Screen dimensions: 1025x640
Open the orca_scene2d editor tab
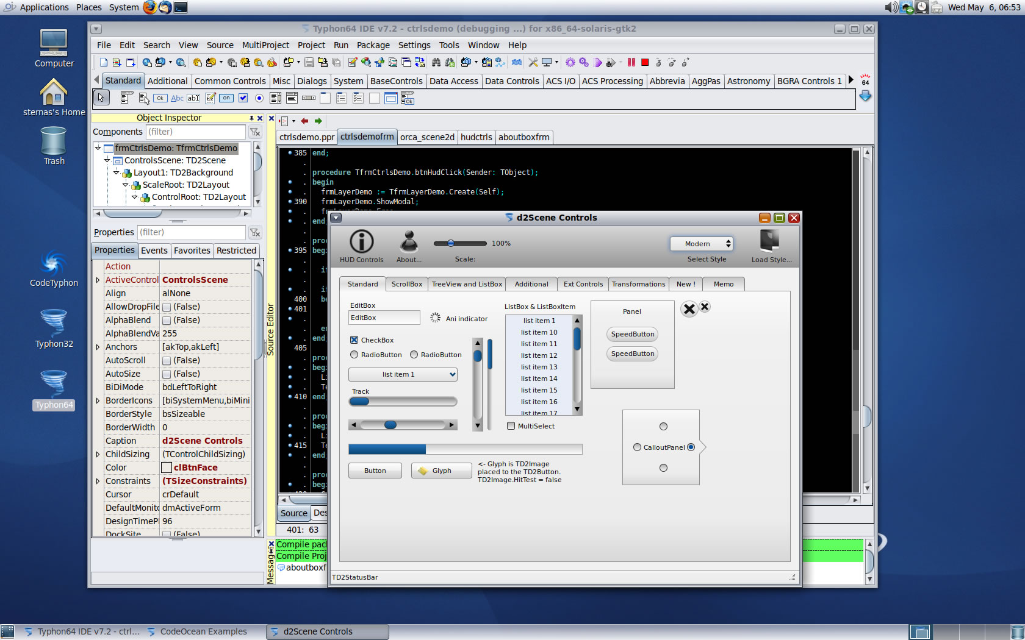[427, 137]
